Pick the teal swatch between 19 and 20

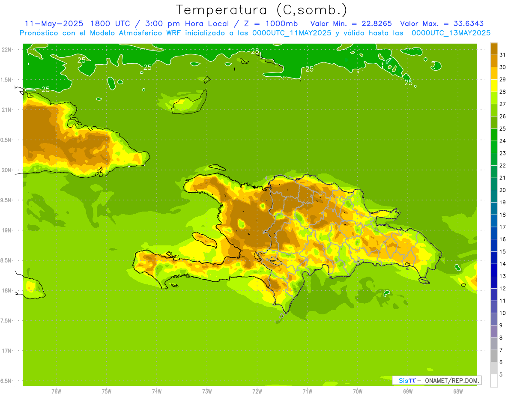494,196
